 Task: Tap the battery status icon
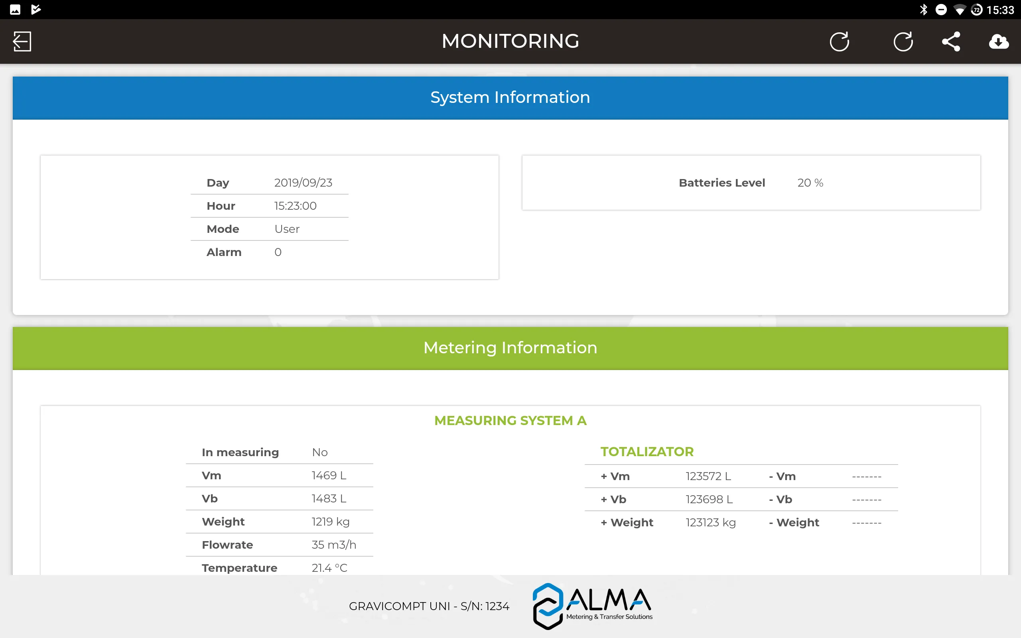click(976, 9)
